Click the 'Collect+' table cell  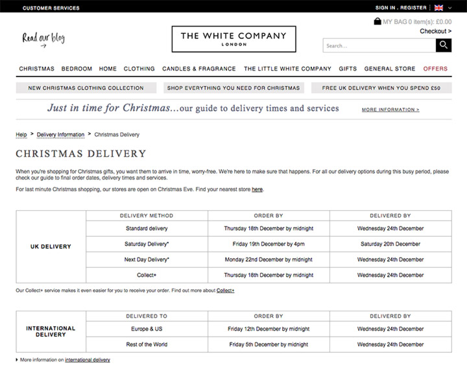point(147,275)
